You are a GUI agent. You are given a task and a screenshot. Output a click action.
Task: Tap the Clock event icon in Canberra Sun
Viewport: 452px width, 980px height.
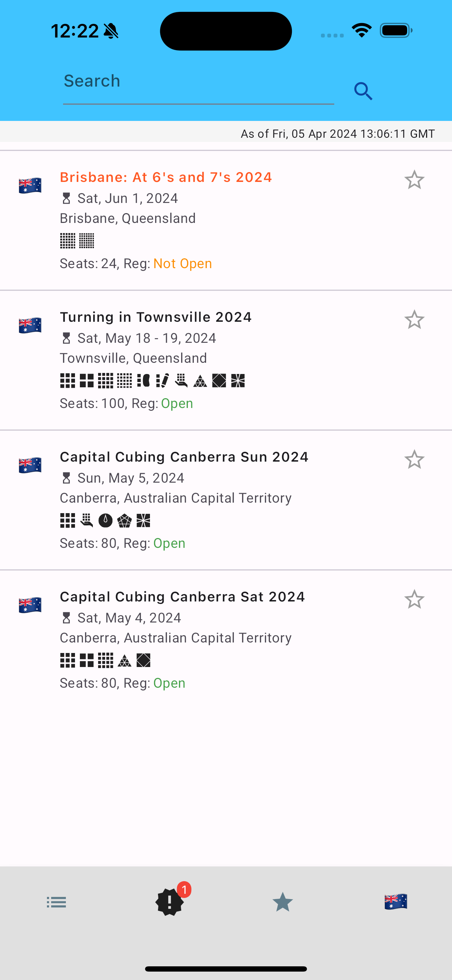pyautogui.click(x=105, y=520)
